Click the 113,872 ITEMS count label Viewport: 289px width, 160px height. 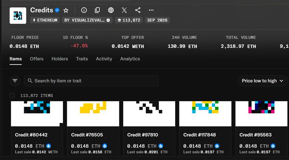37,96
